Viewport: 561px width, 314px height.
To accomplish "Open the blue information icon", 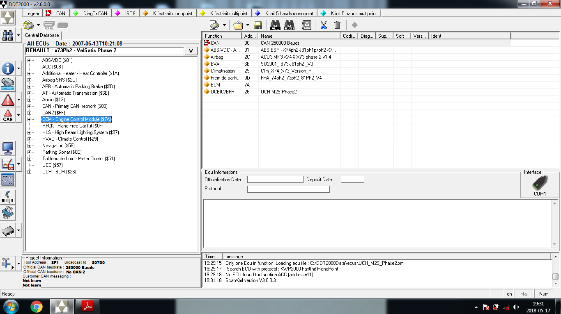I will pos(8,68).
